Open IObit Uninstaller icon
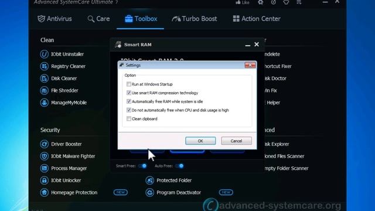375x211 pixels. (45, 55)
